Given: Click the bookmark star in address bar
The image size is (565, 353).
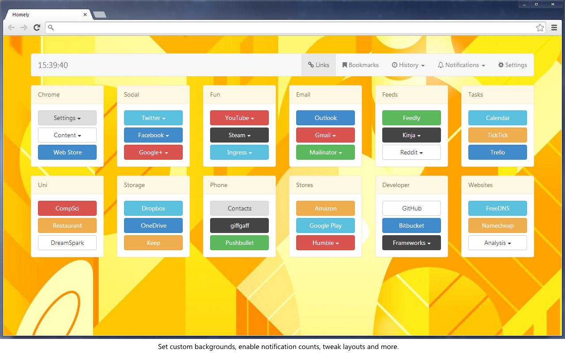Looking at the screenshot, I should point(540,27).
